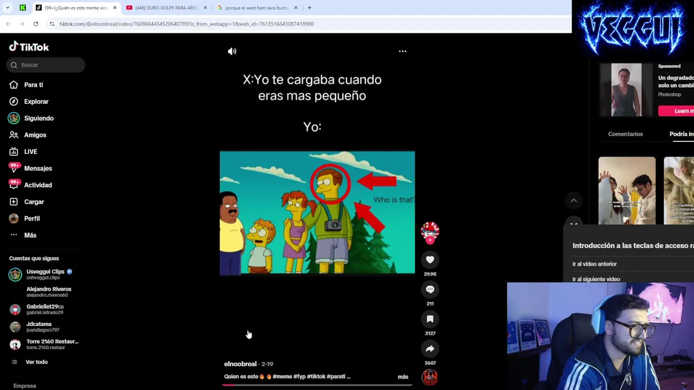Open comments with speech bubble icon
Screen dimensions: 694x390
pyautogui.click(x=430, y=289)
